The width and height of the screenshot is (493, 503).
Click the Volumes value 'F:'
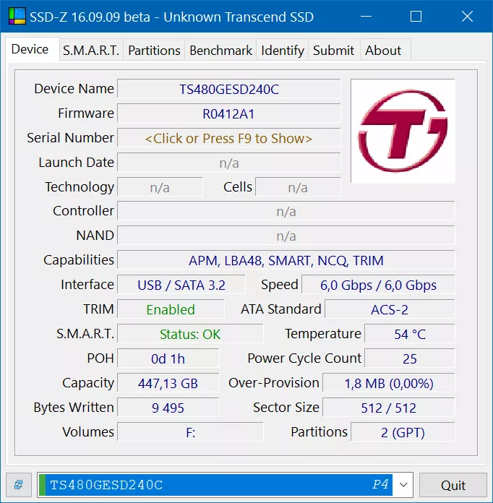190,432
